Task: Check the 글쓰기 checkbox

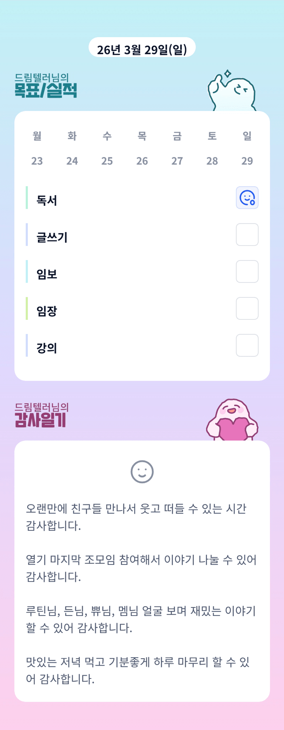Action: pyautogui.click(x=247, y=235)
